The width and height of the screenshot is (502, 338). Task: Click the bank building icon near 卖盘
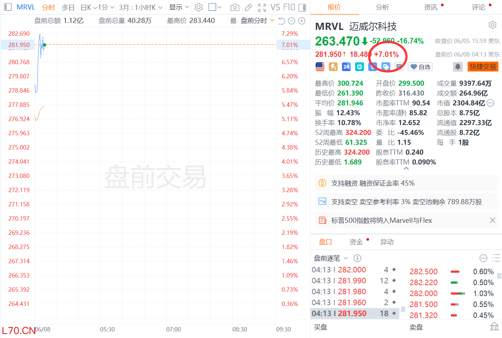pyautogui.click(x=494, y=326)
